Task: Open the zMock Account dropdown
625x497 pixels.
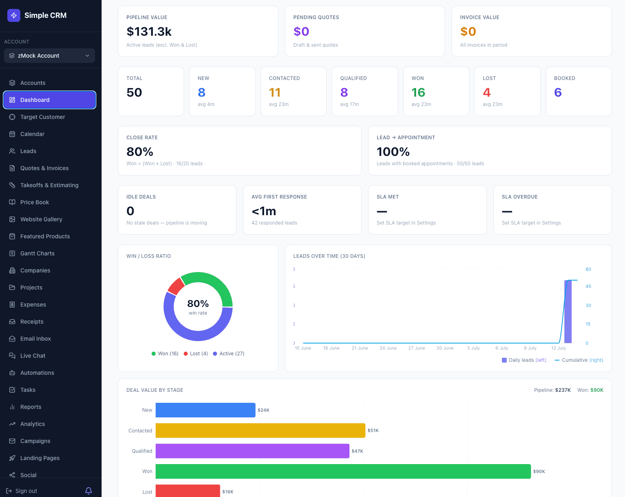Action: point(50,56)
